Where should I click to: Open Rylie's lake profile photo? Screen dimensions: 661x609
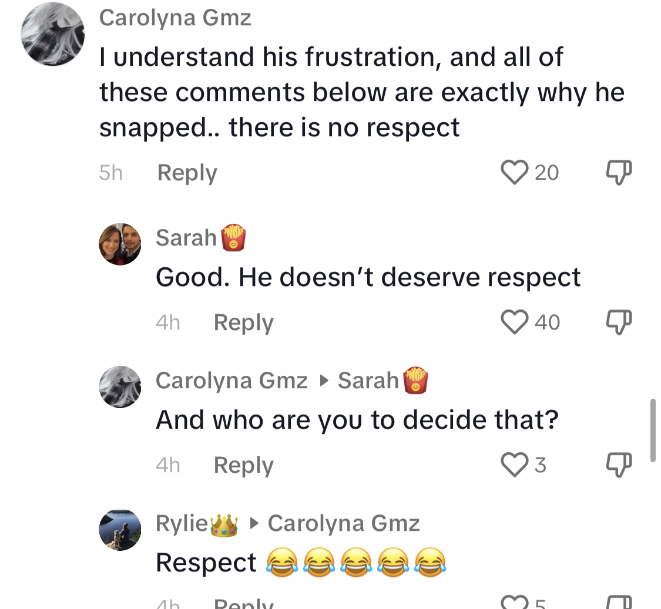coord(120,530)
